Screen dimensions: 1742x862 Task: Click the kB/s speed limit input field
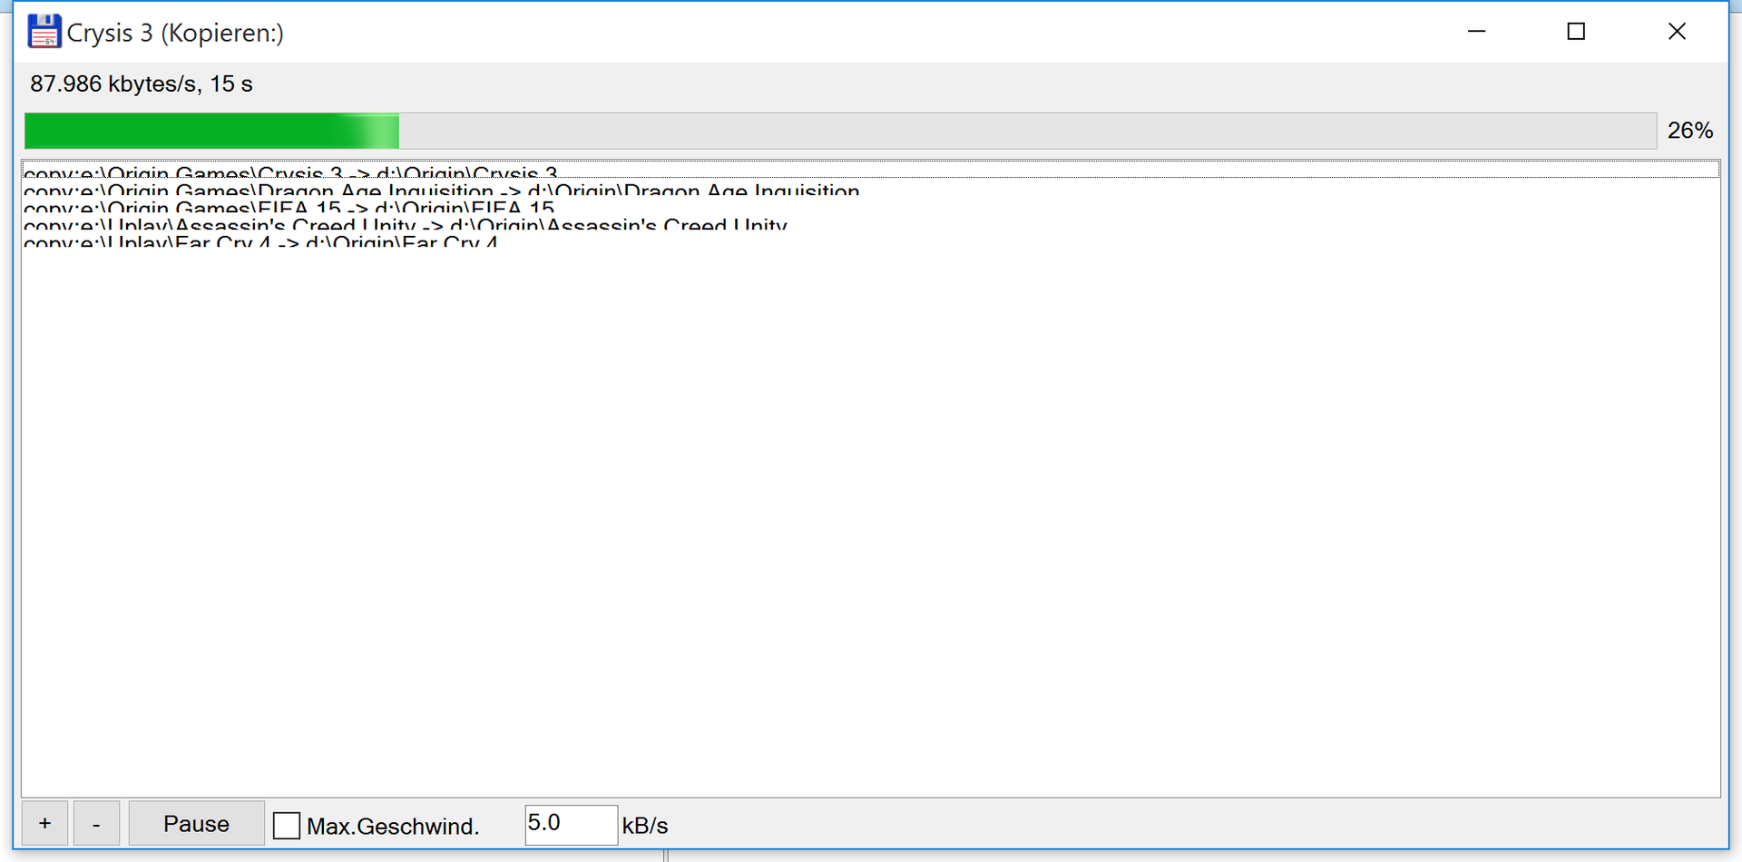(571, 825)
